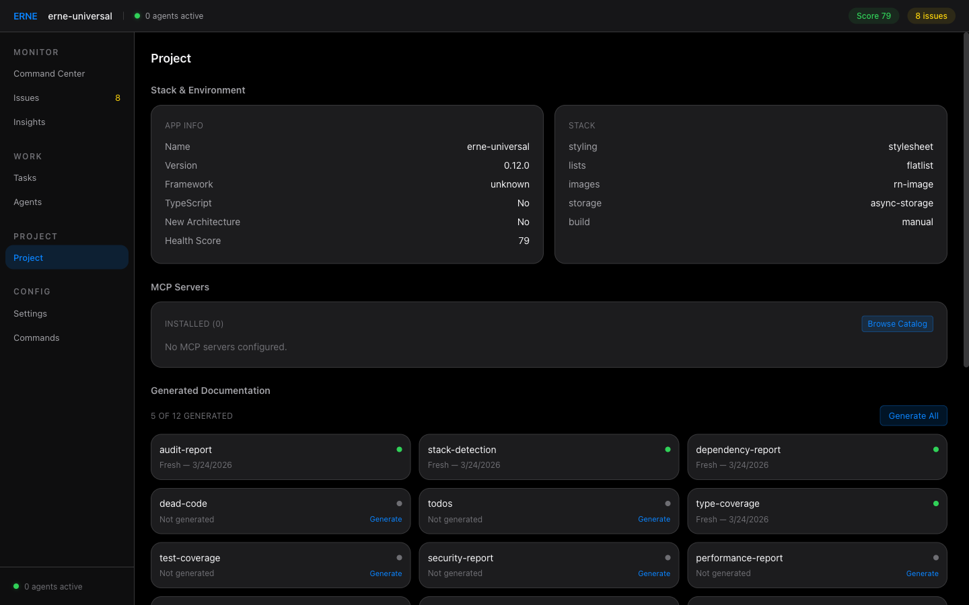Click the ERNE logo in header
Viewport: 969px width, 605px height.
25,16
